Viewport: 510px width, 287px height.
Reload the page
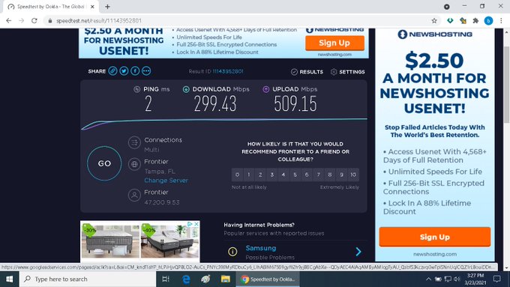click(34, 20)
